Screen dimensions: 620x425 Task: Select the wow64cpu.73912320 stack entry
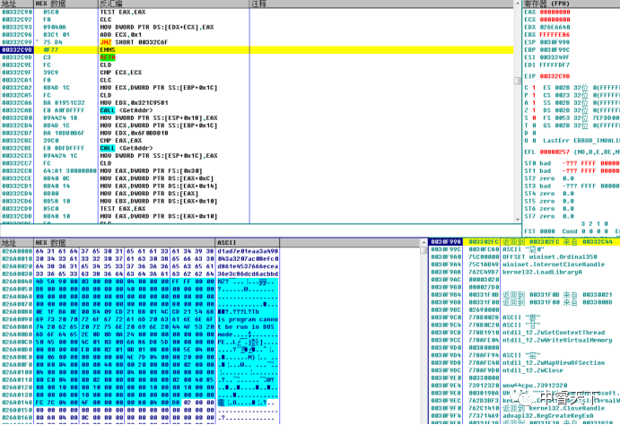(x=524, y=386)
